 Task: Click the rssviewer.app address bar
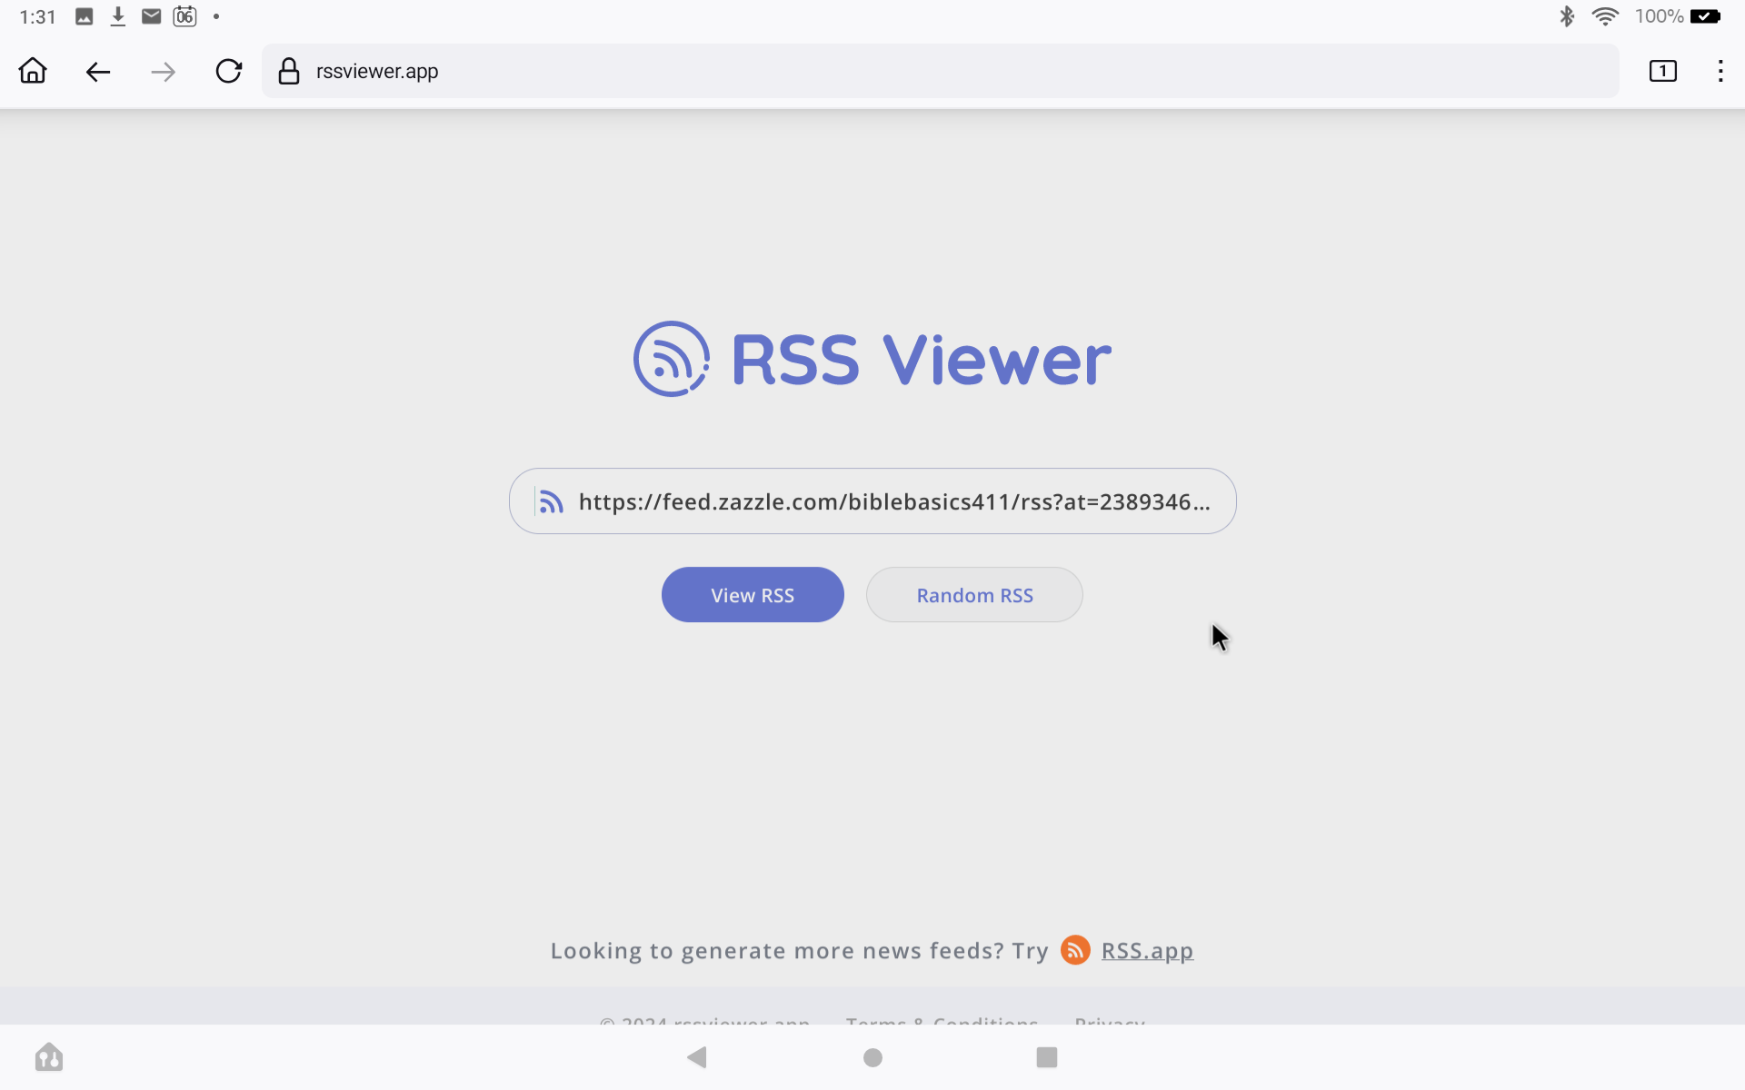[x=941, y=71]
